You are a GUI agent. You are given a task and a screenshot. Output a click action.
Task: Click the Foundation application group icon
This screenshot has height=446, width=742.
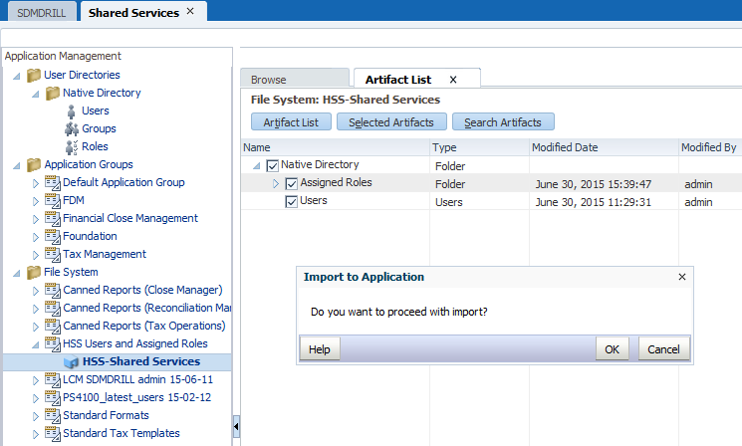pos(53,236)
